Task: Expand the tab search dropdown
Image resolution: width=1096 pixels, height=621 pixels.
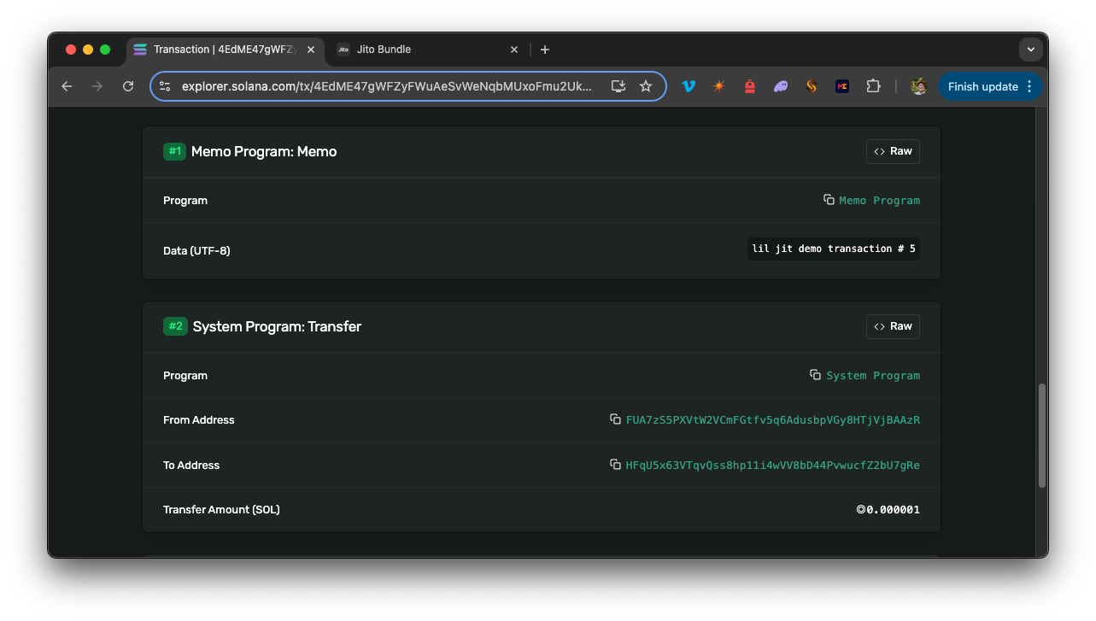Action: coord(1031,50)
